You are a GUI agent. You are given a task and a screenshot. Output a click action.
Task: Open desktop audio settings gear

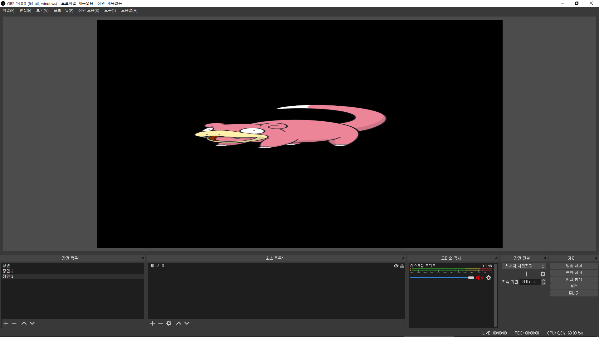(489, 278)
